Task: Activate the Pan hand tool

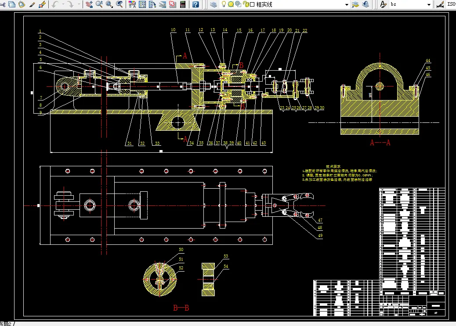Action: click(89, 4)
